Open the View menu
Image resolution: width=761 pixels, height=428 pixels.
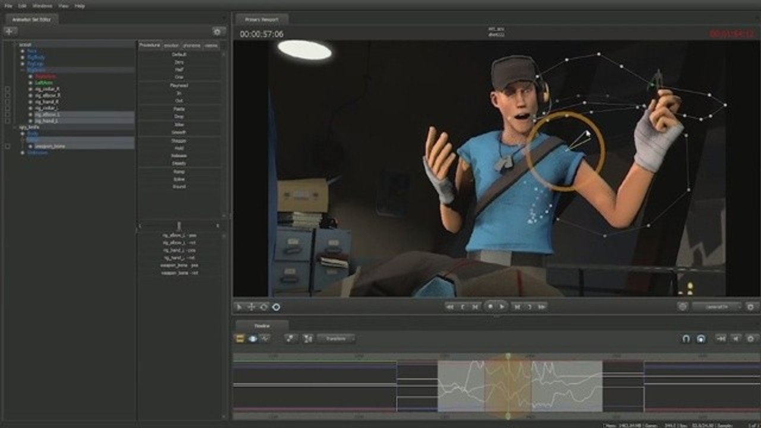63,5
